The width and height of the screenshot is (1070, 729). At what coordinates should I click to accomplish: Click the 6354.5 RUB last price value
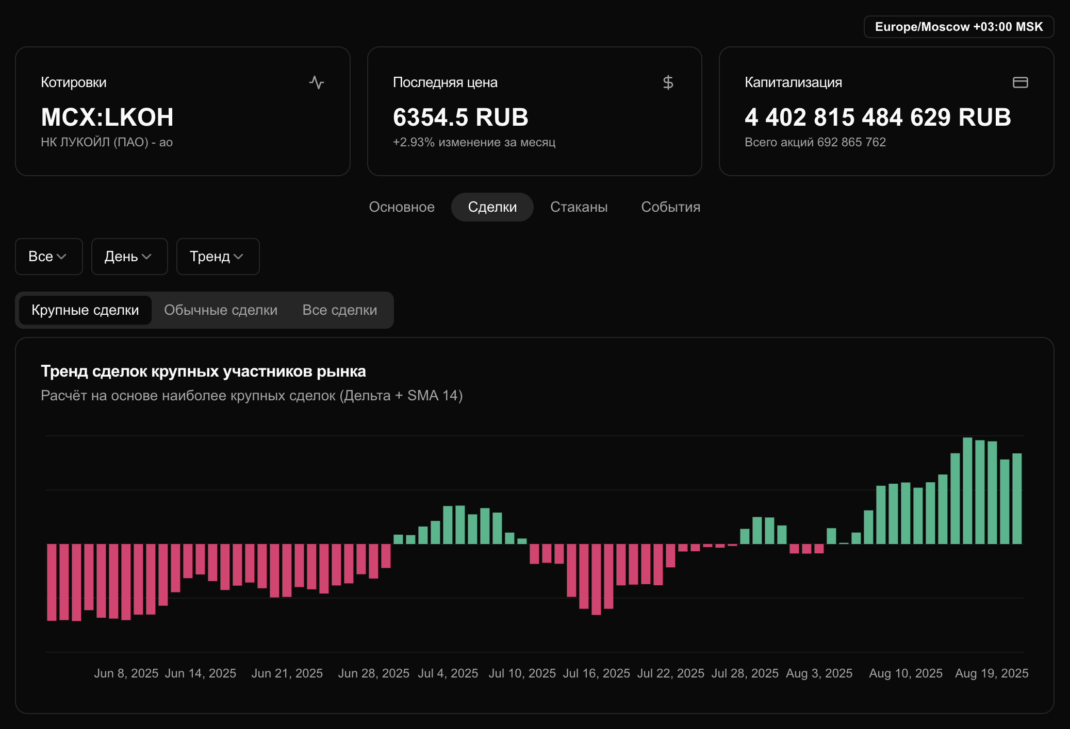point(460,117)
